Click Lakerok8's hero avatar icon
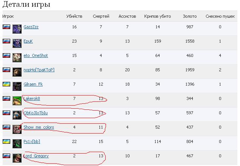This screenshot has width=240, height=166. pyautogui.click(x=17, y=101)
